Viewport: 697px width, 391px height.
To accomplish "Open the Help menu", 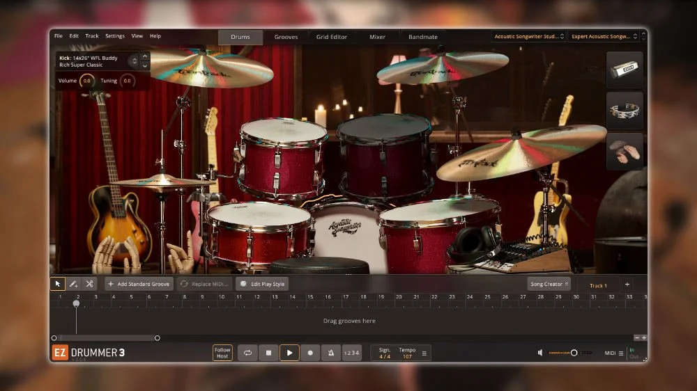I will (155, 36).
